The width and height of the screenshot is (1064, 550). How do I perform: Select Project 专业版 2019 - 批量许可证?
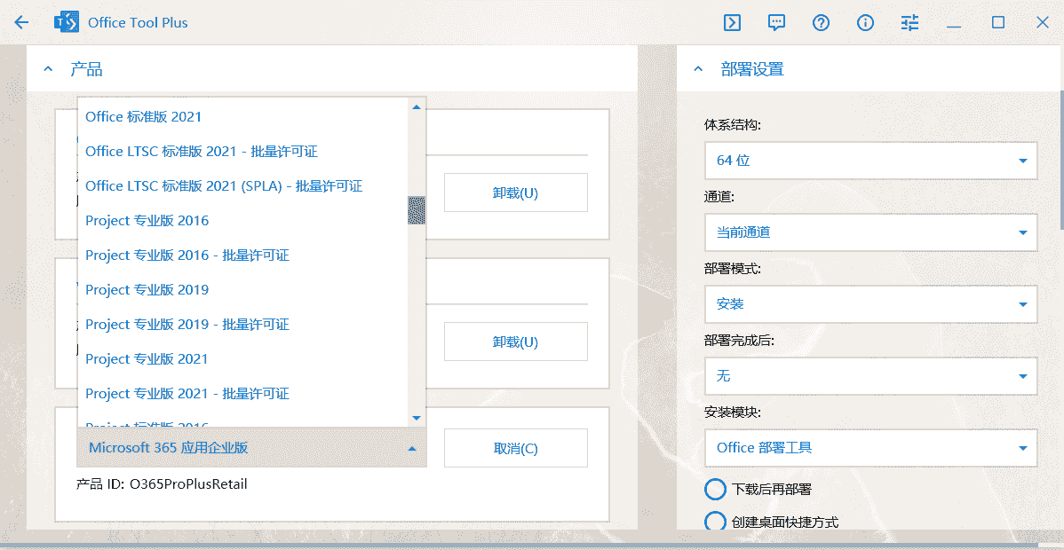coord(242,324)
